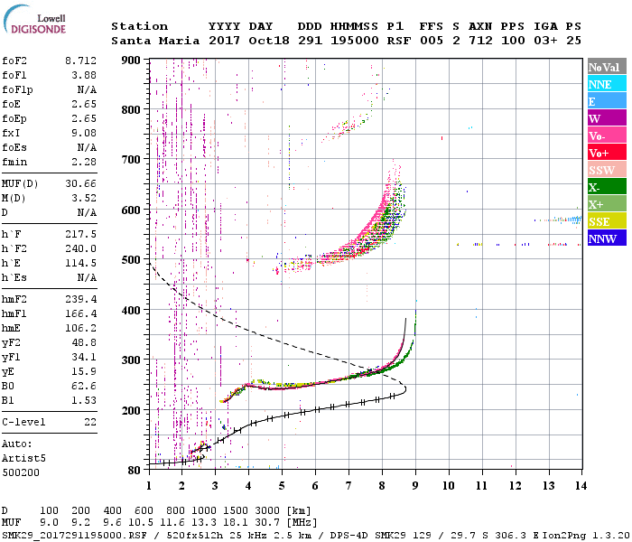
Task: Select the X+ legend swatch
Action: point(607,204)
